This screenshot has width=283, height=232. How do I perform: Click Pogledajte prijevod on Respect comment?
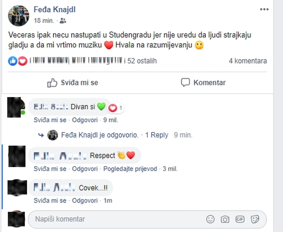point(130,169)
